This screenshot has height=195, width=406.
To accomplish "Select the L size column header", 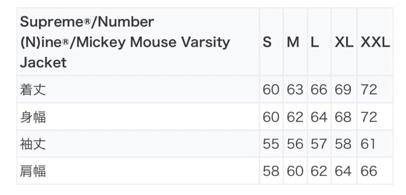I will 315,42.
